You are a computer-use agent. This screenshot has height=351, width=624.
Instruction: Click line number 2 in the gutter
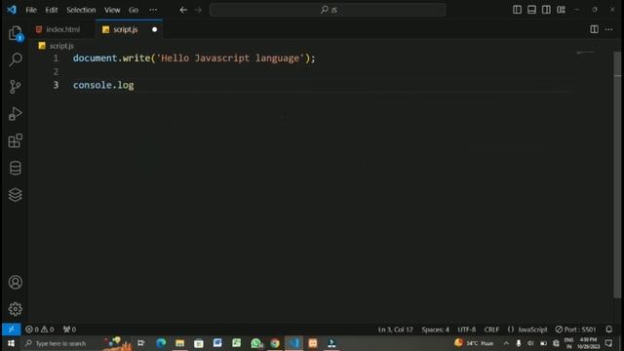coord(57,71)
